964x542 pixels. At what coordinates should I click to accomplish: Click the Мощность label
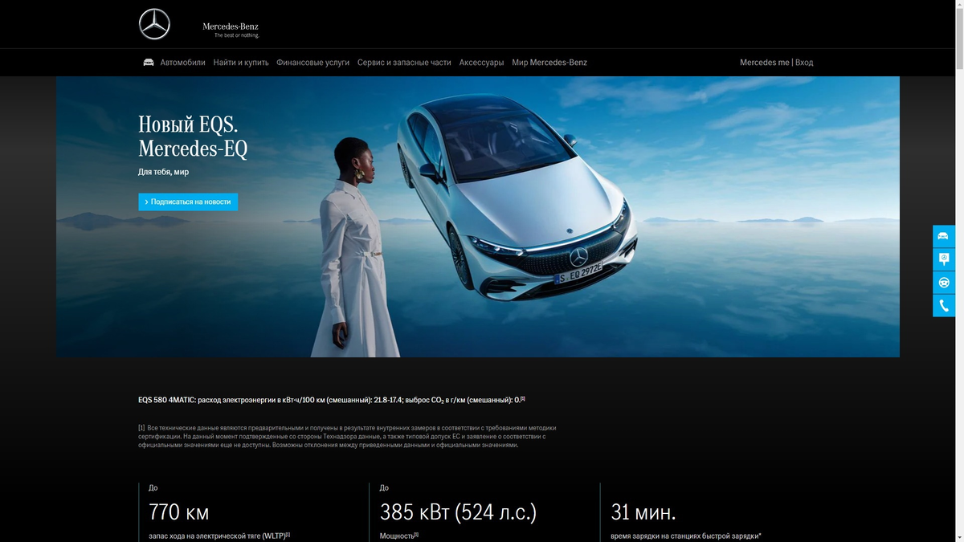click(x=399, y=536)
